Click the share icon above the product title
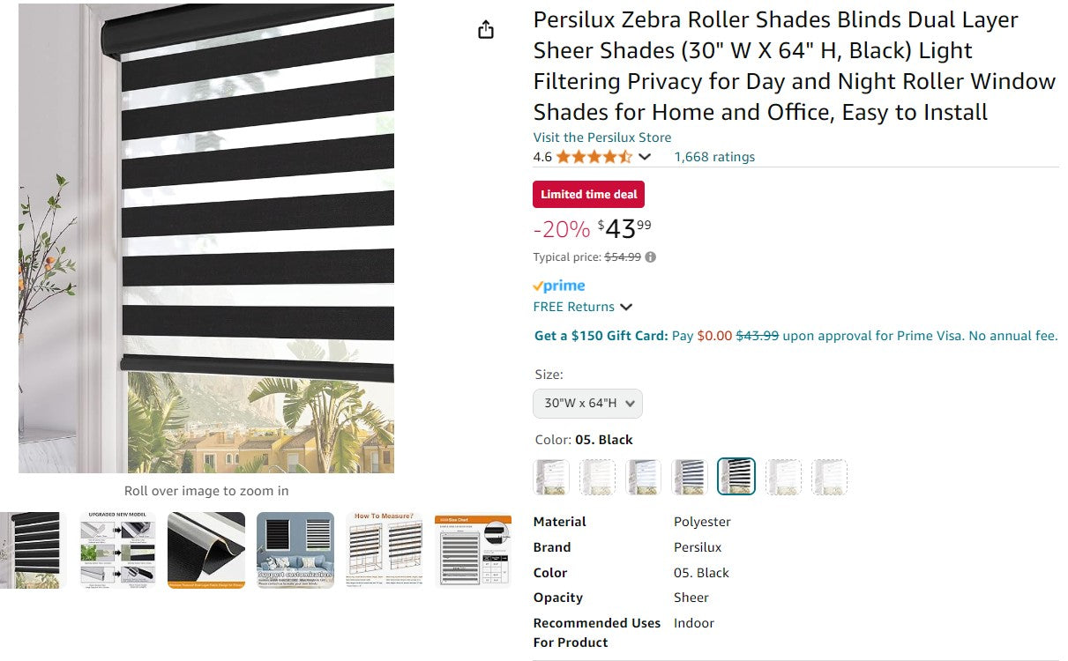The width and height of the screenshot is (1068, 661). (484, 28)
